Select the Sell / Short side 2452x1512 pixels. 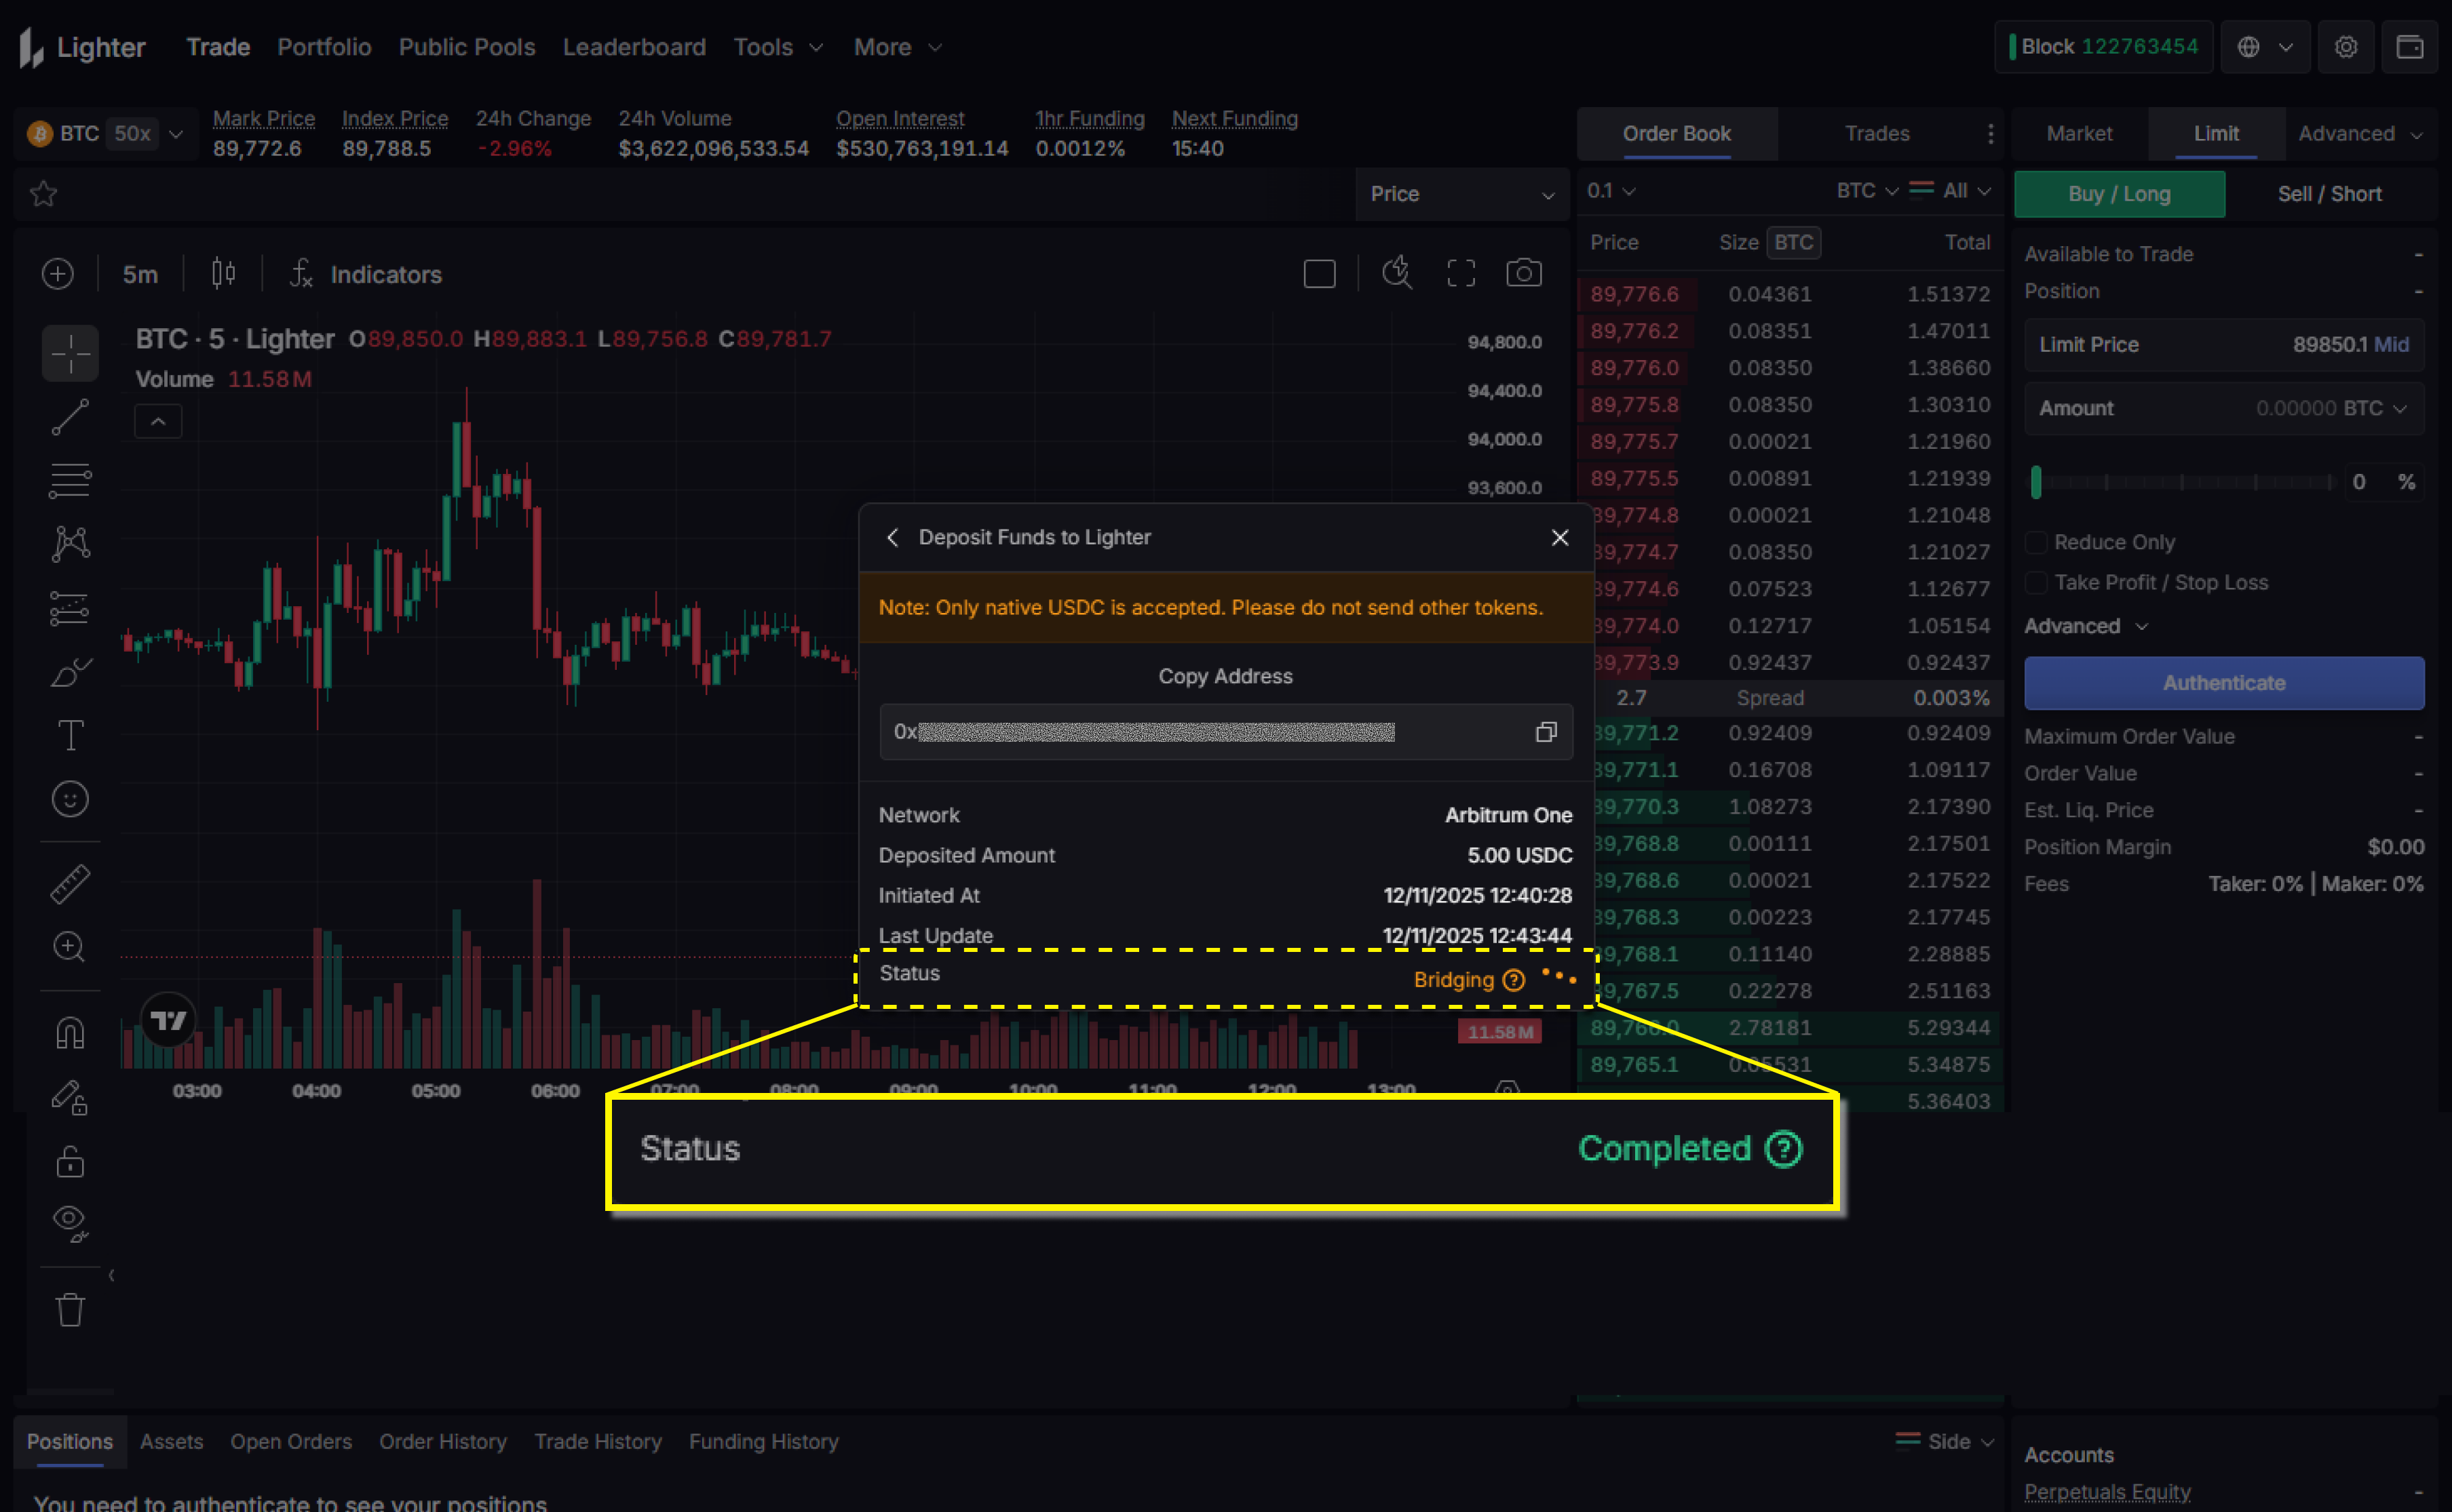2329,194
